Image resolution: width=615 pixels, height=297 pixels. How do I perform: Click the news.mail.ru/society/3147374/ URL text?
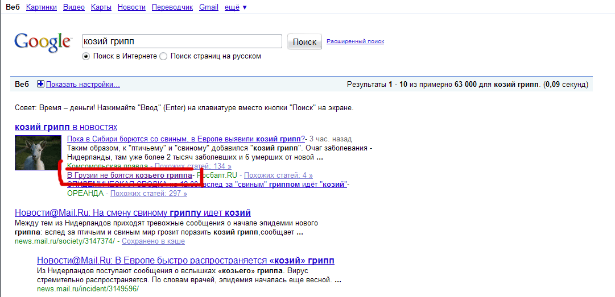tap(65, 241)
